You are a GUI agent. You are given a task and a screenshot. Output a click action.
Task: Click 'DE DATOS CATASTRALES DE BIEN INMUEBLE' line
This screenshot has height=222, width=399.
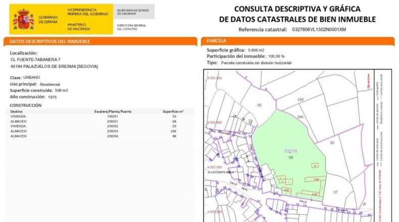[x=297, y=19]
